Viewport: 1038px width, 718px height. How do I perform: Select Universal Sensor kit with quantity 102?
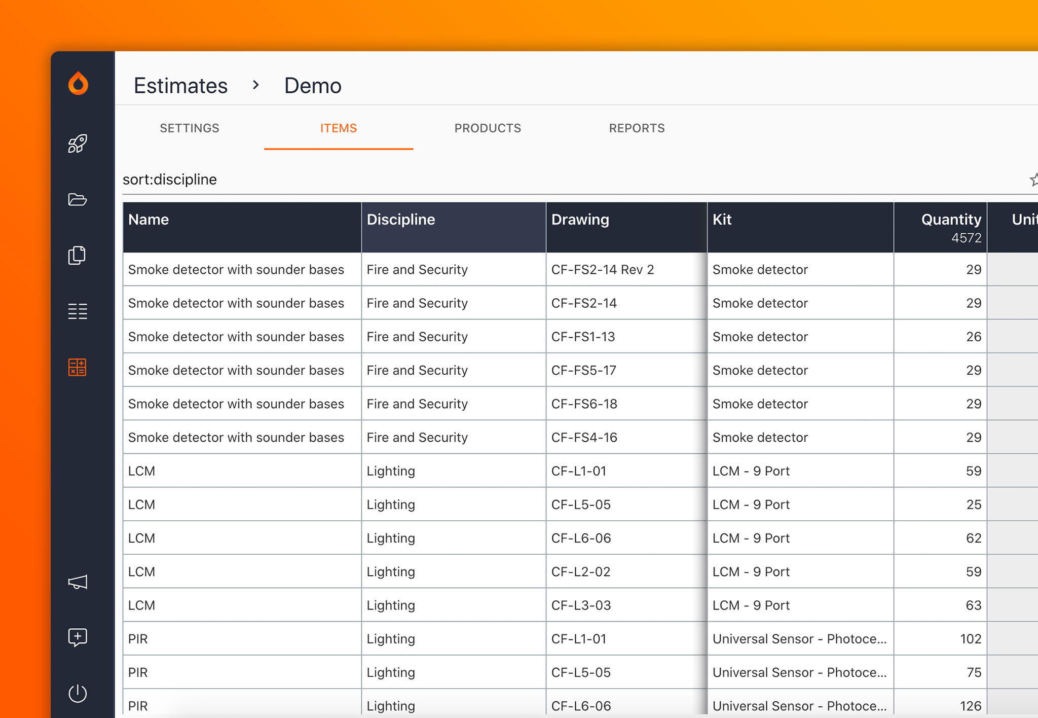tap(800, 638)
